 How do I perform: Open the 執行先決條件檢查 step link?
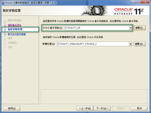17,34
